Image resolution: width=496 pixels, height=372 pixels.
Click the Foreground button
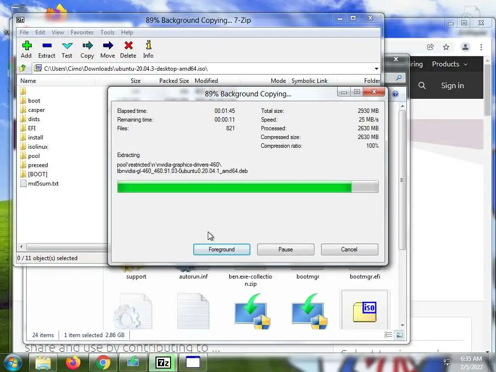(x=222, y=249)
